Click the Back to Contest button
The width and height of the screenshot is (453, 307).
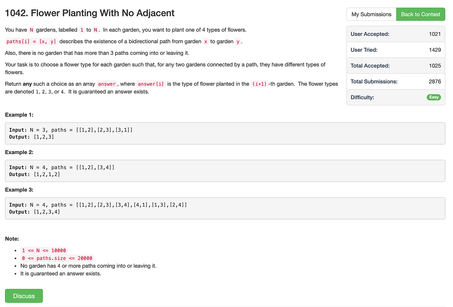point(420,14)
